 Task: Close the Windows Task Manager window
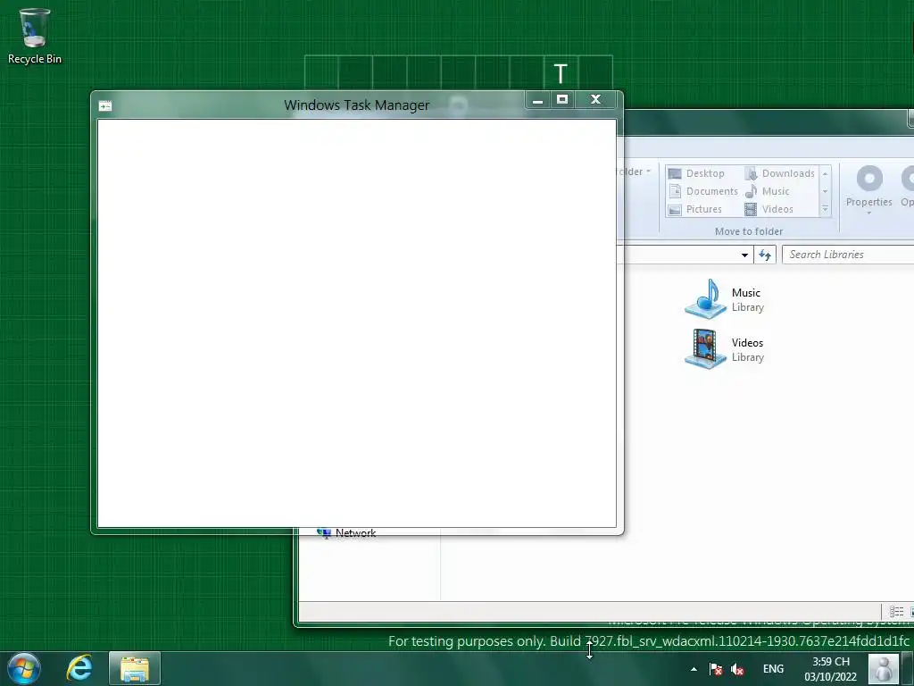595,100
